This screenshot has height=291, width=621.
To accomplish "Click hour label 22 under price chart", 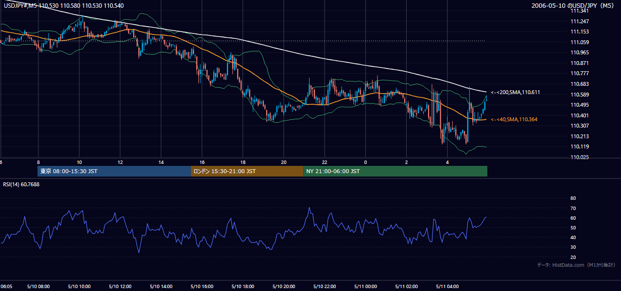I will [x=325, y=162].
